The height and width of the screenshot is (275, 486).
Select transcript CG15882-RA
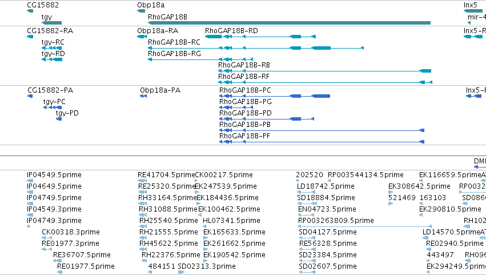(50, 31)
